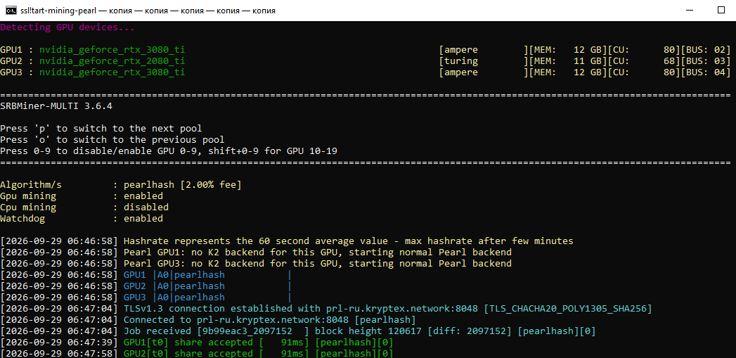Image resolution: width=736 pixels, height=358 pixels.
Task: Click the pearlhash 2.00% fee algorithm value
Action: coord(183,185)
